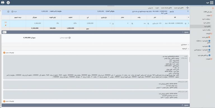This screenshot has width=215, height=108.
Task: Click the round icon beside the هزینه label
Action: 12,12
